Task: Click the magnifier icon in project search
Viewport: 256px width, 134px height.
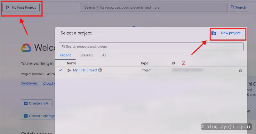Action: pyautogui.click(x=64, y=46)
